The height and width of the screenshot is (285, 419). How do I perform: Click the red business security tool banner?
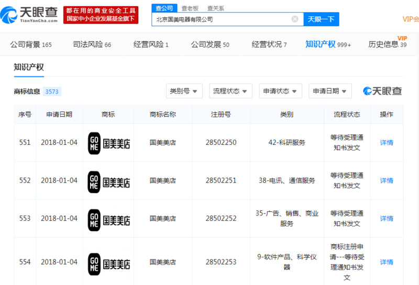[101, 15]
